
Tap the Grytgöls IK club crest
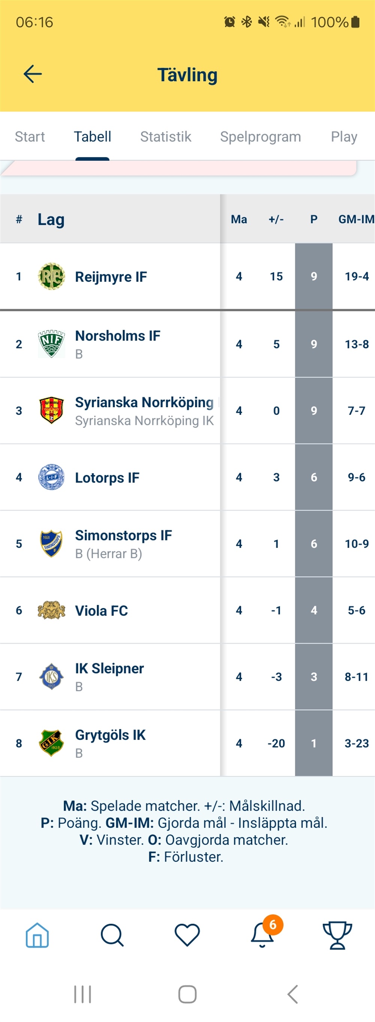coord(51,743)
